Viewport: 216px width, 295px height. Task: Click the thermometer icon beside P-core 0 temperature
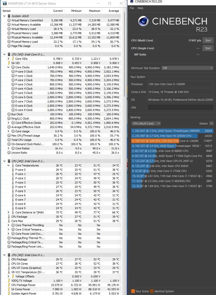pyautogui.click(x=13, y=170)
